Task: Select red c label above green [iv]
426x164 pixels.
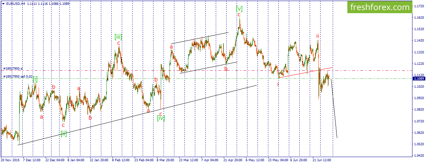Action: (161, 113)
